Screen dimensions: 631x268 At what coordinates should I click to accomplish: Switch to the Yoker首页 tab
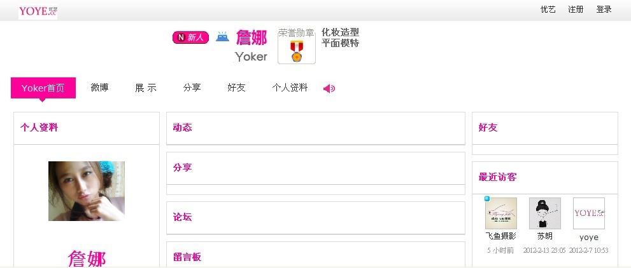[x=43, y=88]
